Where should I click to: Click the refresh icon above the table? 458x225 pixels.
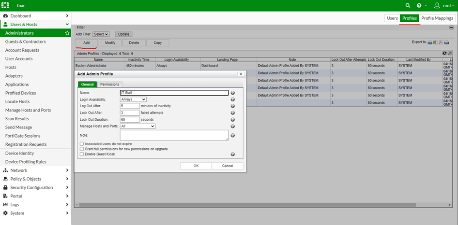click(445, 53)
